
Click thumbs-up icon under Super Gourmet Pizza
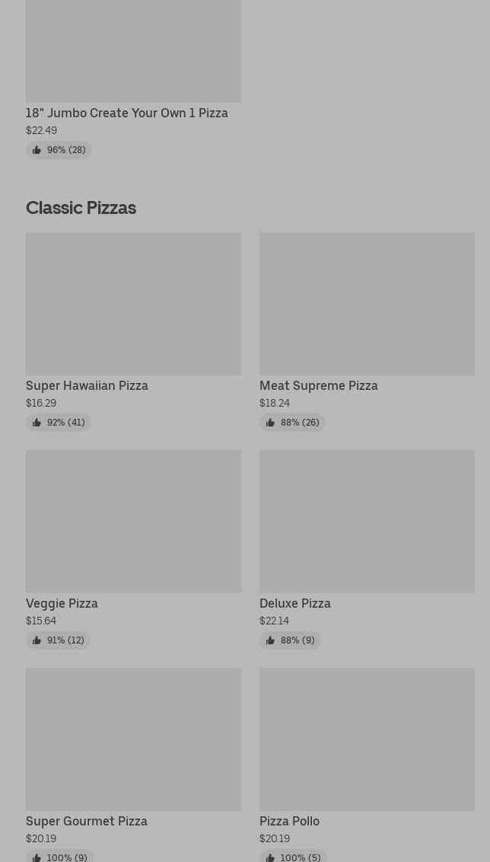tap(37, 857)
